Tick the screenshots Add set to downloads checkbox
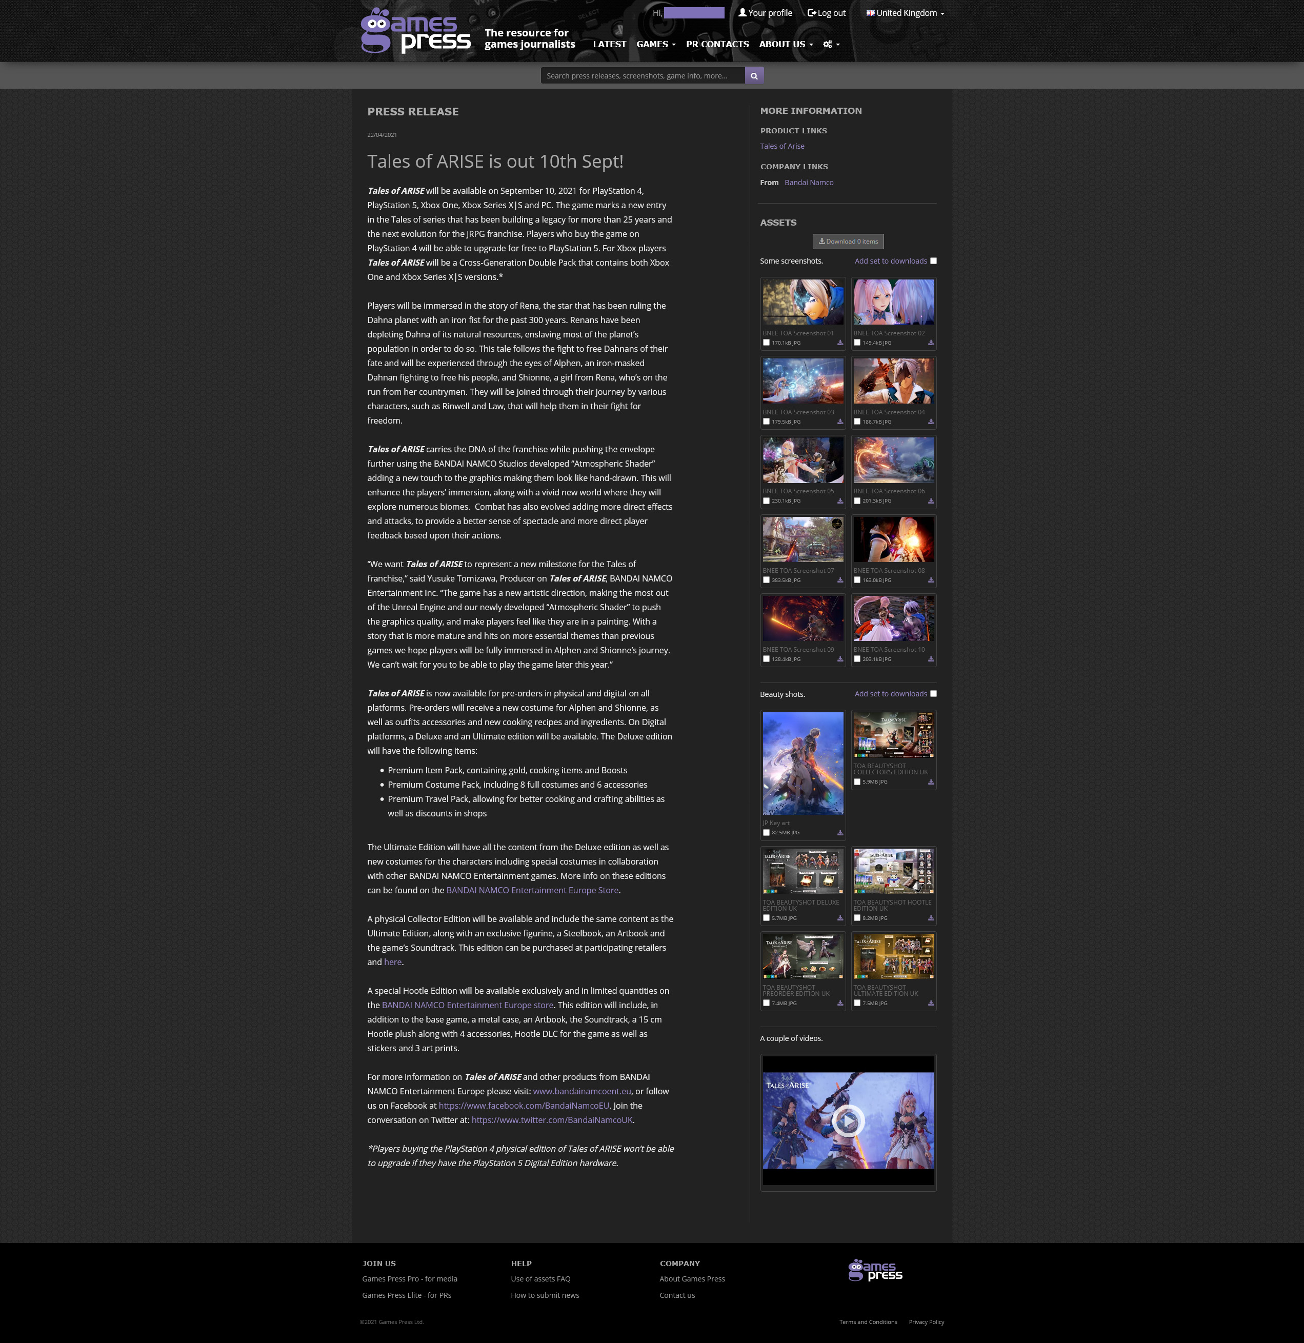Viewport: 1304px width, 1343px height. 933,261
